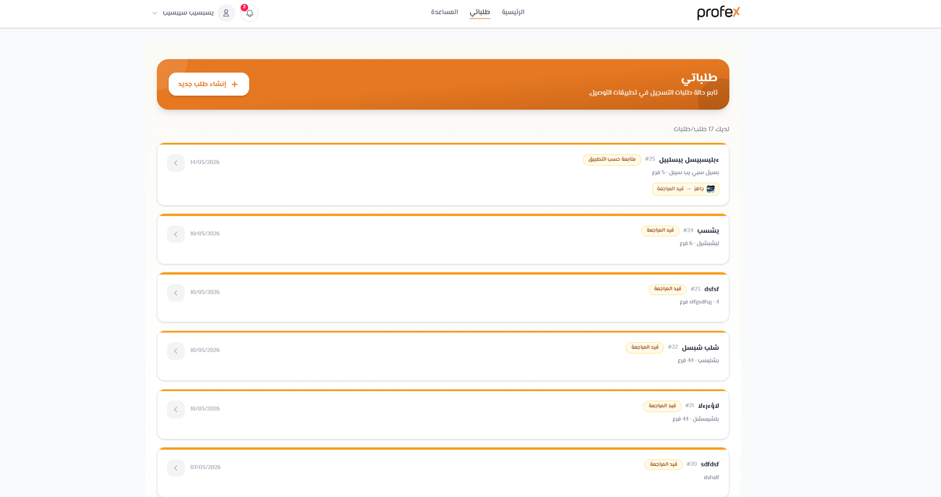Screen dimensions: 941x497
Task: Click the date 14/03/2026
Action: pos(205,162)
